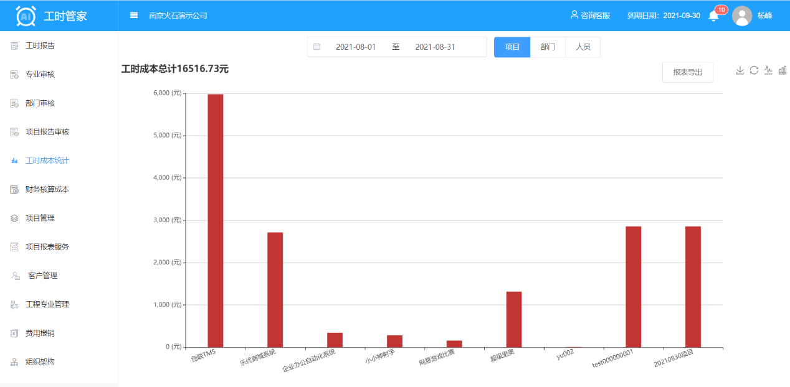The image size is (790, 387).
Task: Click the chart restore/refresh icon
Action: pyautogui.click(x=754, y=70)
